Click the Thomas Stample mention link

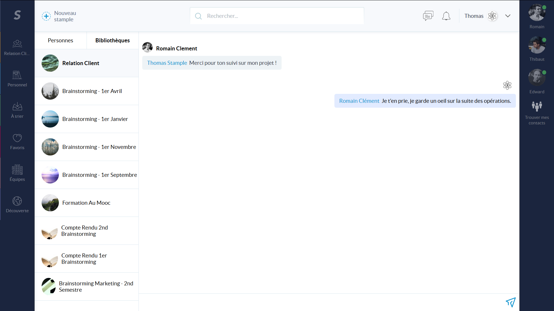coord(167,63)
